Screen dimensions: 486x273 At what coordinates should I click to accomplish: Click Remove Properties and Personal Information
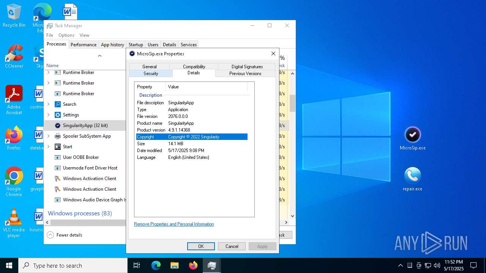tap(174, 224)
